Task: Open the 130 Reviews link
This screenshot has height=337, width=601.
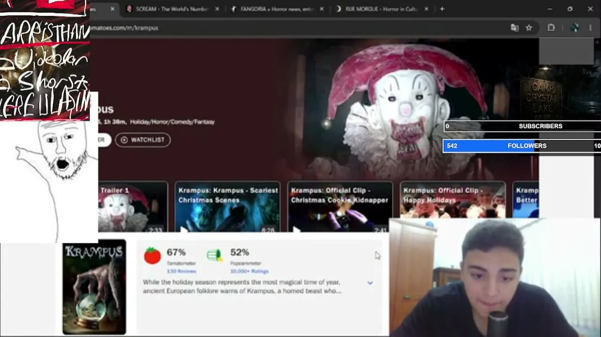Action: pyautogui.click(x=182, y=271)
